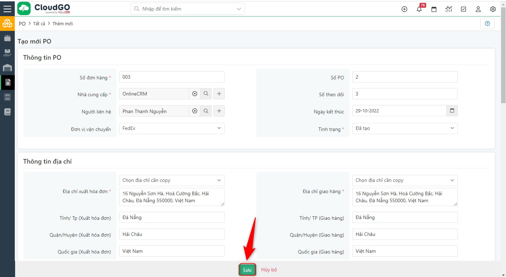Click Hủy bỏ to cancel
Image resolution: width=506 pixels, height=277 pixels.
(269, 270)
